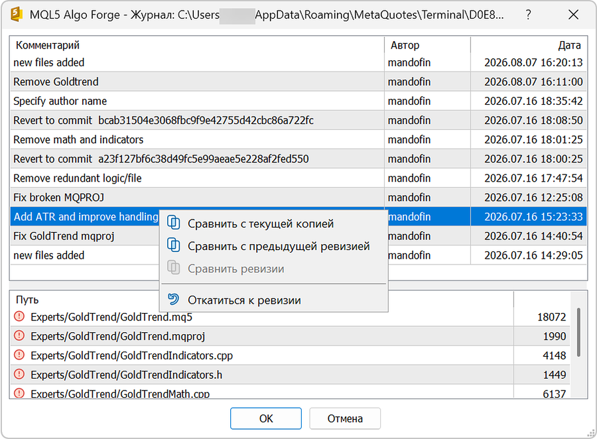
Task: Select the GoldTrendIndicators.h file path
Action: coord(126,375)
